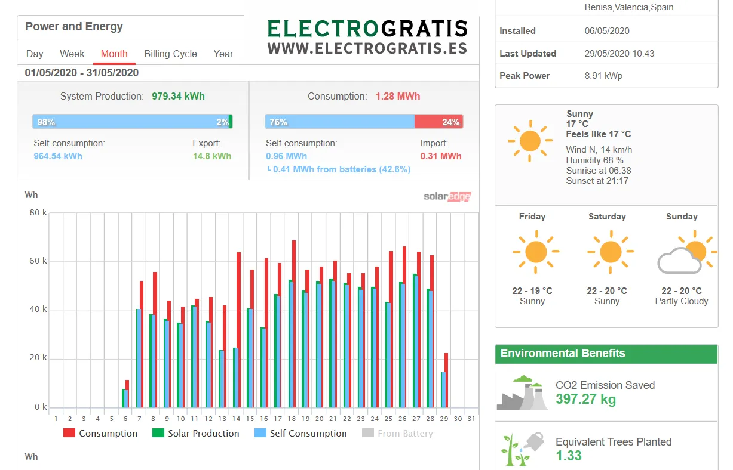Switch to the Day tab

pyautogui.click(x=35, y=54)
